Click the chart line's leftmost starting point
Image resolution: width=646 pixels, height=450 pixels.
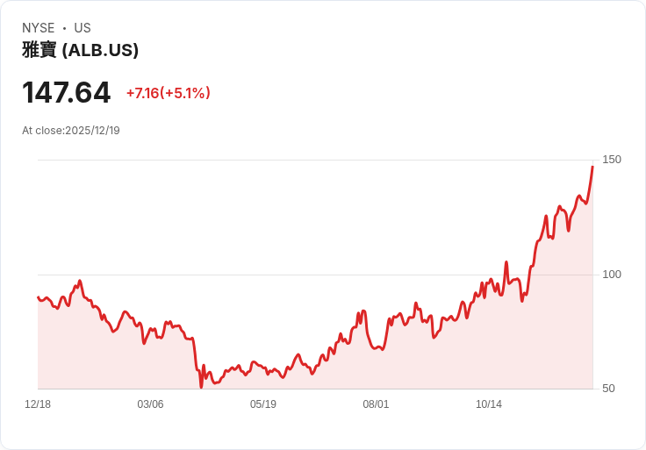pos(38,297)
